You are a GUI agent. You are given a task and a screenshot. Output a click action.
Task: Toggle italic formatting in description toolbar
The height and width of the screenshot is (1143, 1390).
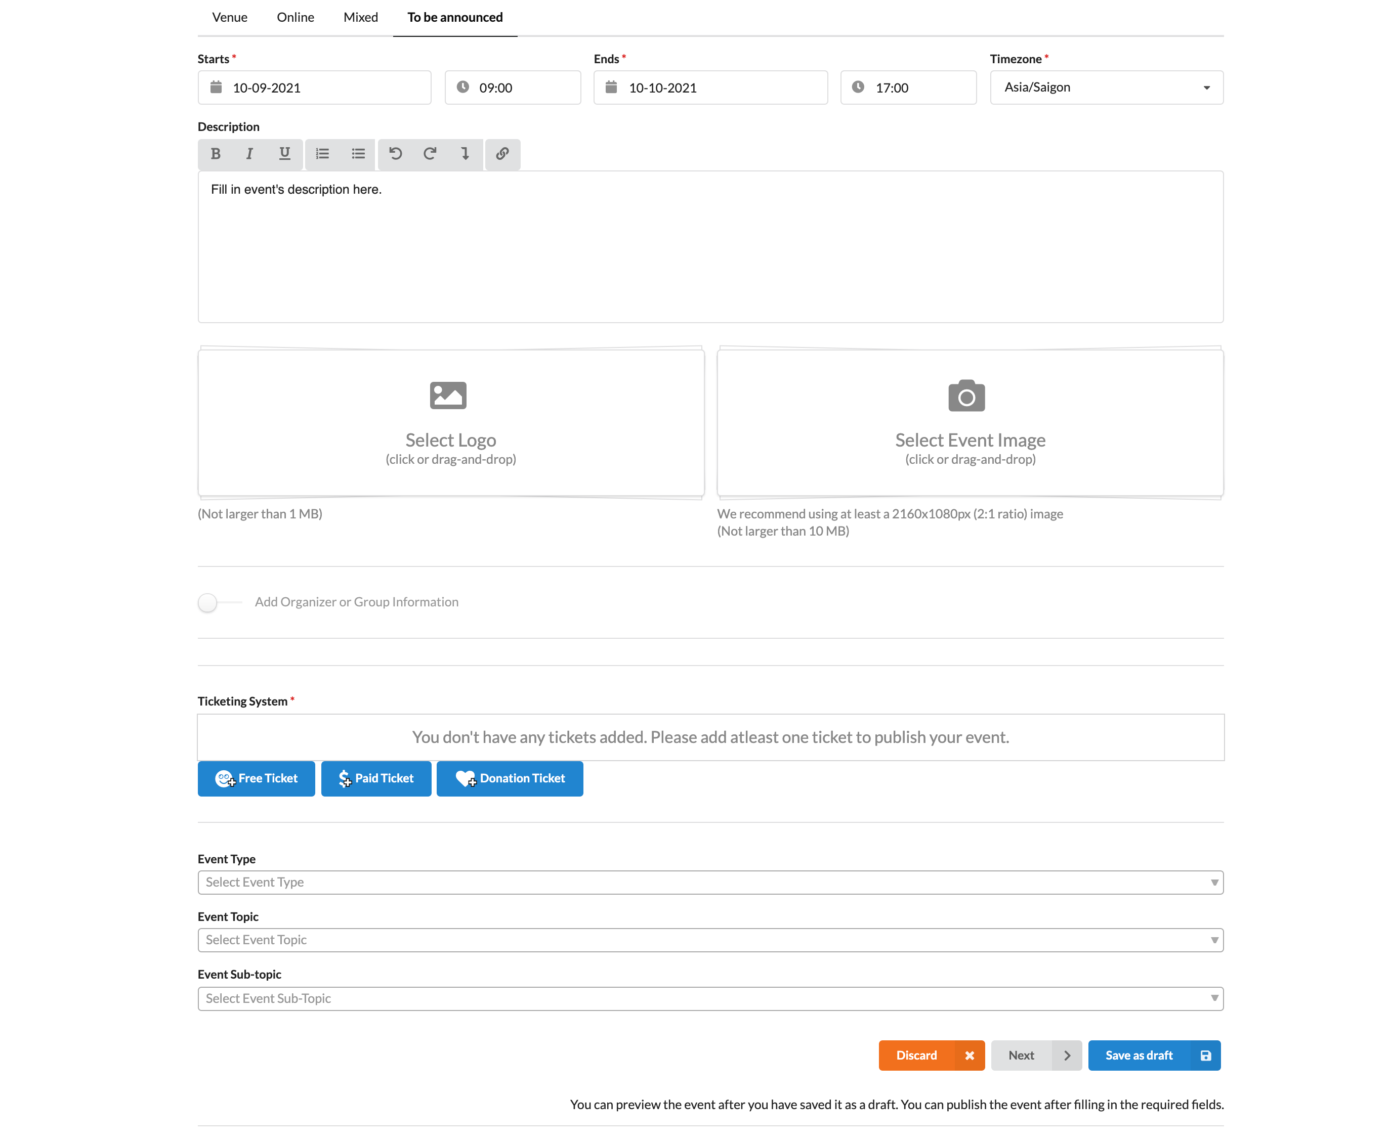click(x=249, y=154)
